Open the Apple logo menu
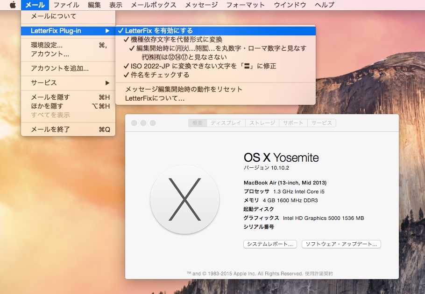Image resolution: width=425 pixels, height=294 pixels. point(13,5)
